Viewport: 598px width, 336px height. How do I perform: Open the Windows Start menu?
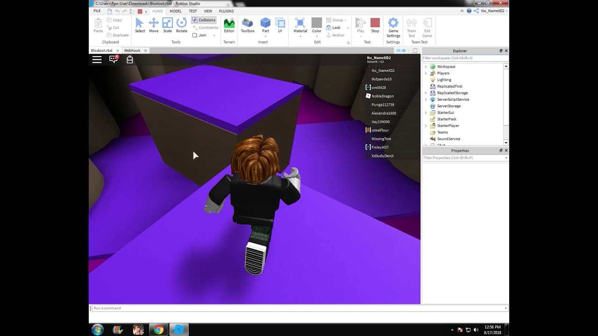click(98, 329)
